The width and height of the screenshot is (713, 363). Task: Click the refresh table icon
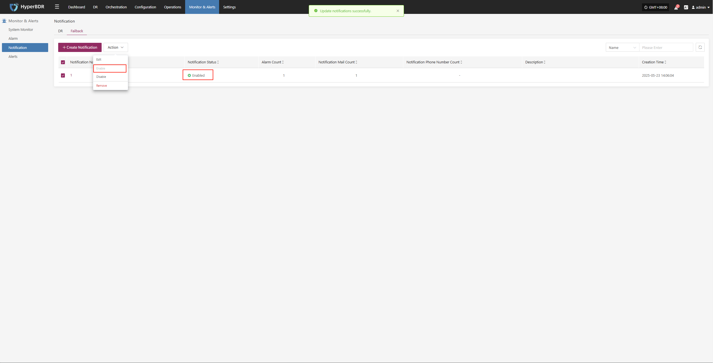pos(700,47)
